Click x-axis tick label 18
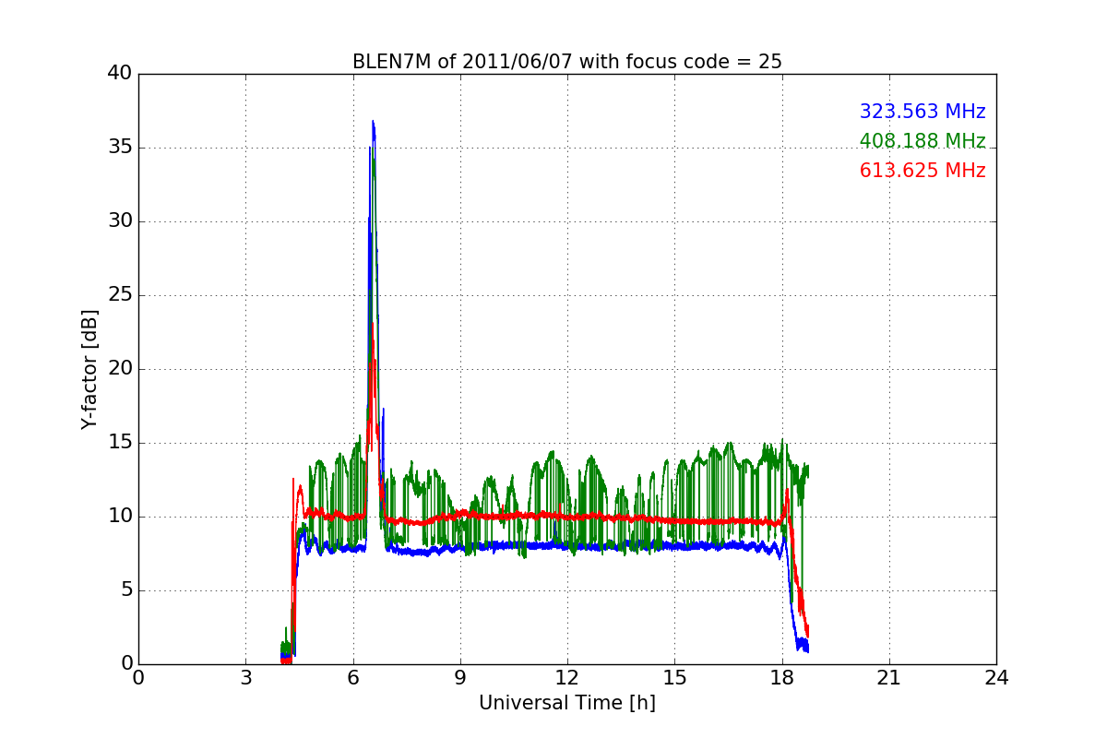The image size is (1107, 738). click(x=782, y=678)
